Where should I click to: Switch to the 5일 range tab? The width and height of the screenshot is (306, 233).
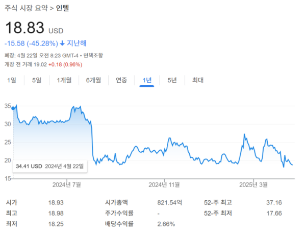37,80
